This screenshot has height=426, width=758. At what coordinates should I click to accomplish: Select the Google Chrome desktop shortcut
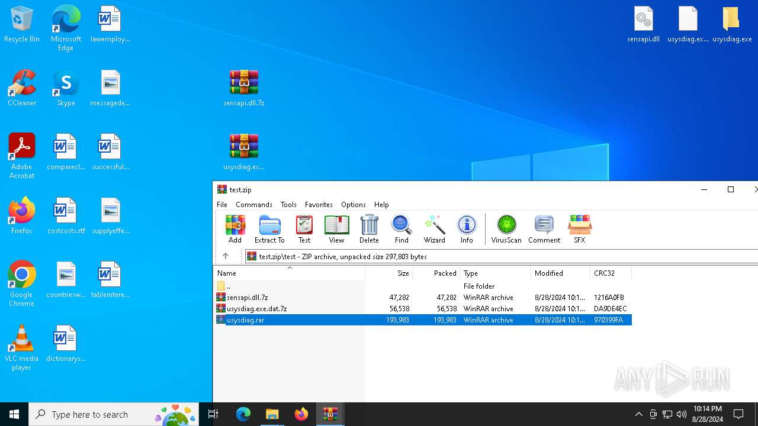[22, 284]
